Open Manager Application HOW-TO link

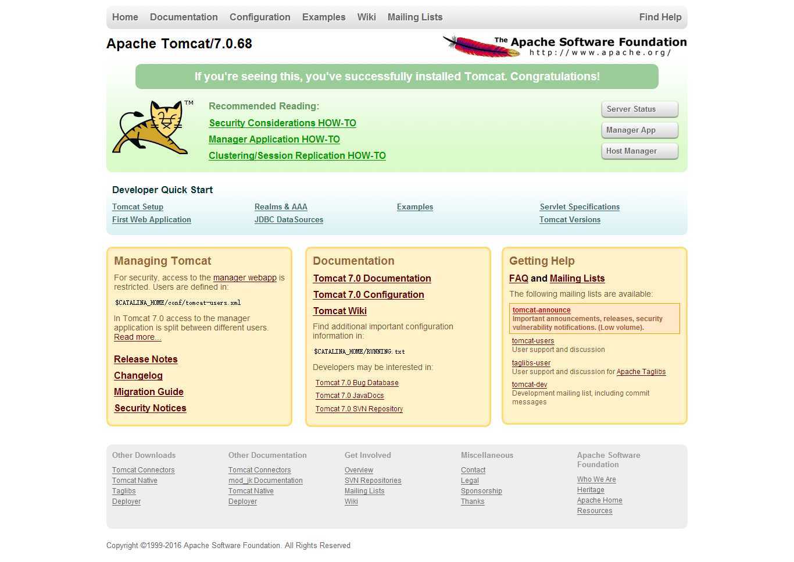[x=274, y=140]
